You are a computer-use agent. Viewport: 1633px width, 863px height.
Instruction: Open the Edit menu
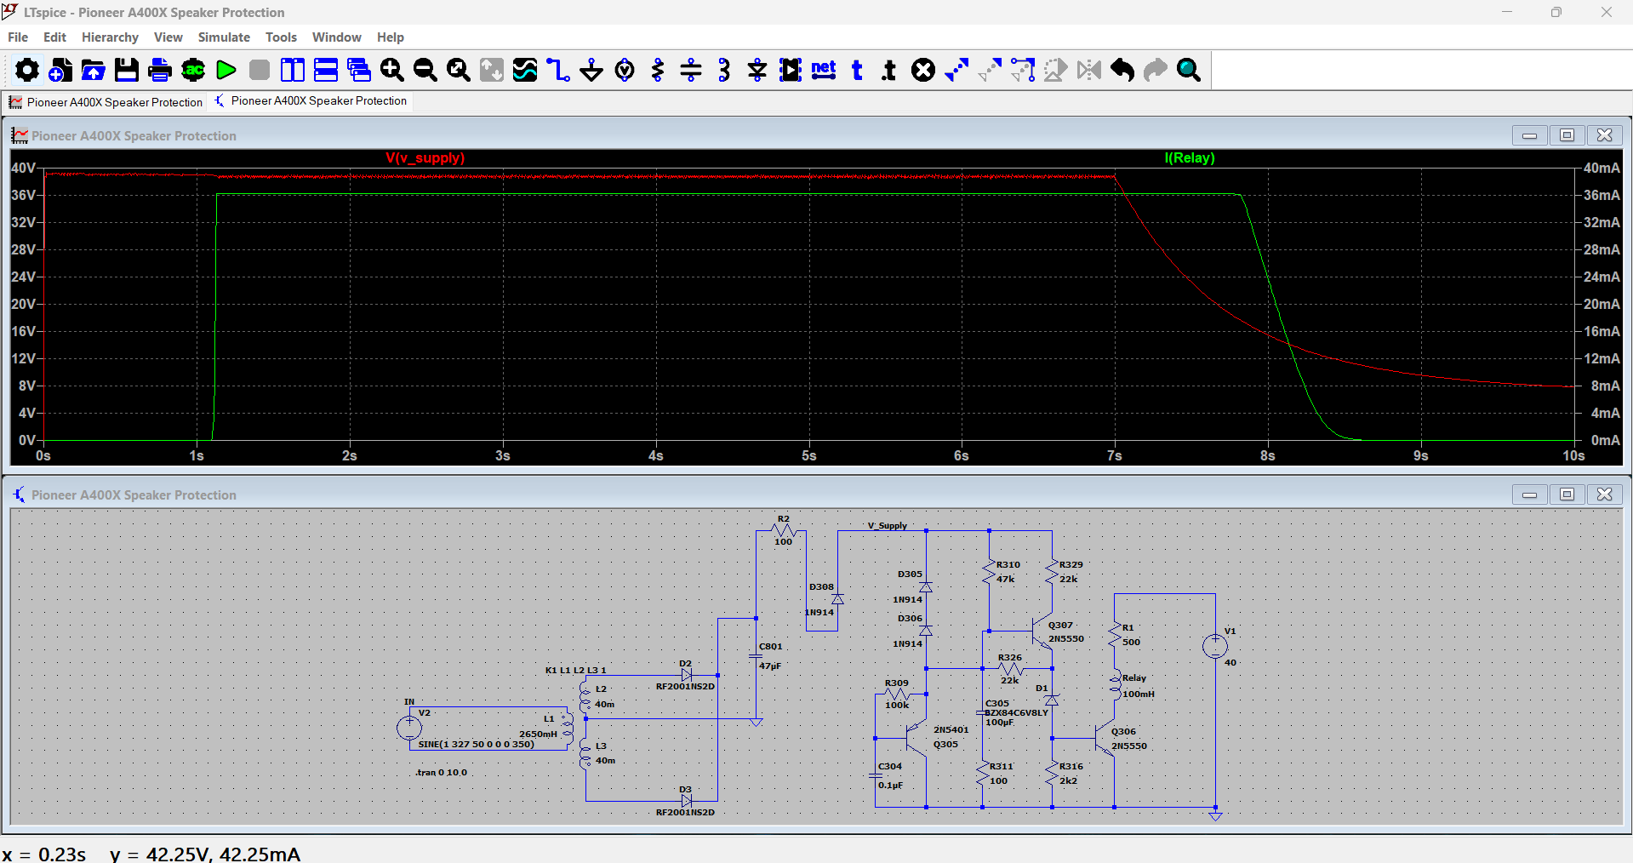tap(54, 37)
